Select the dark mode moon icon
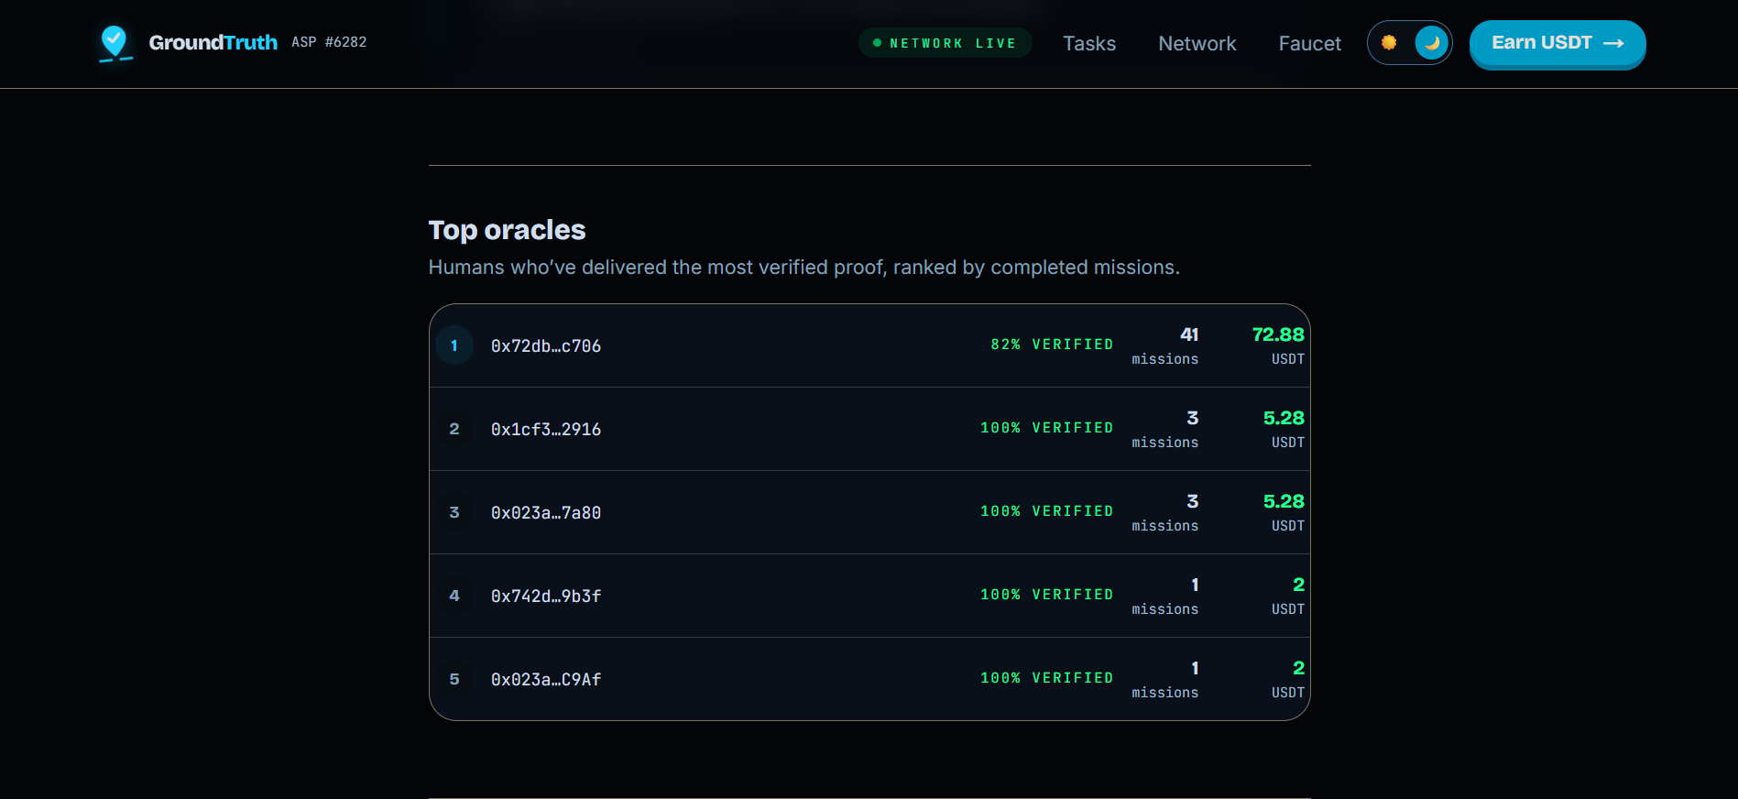 tap(1431, 43)
